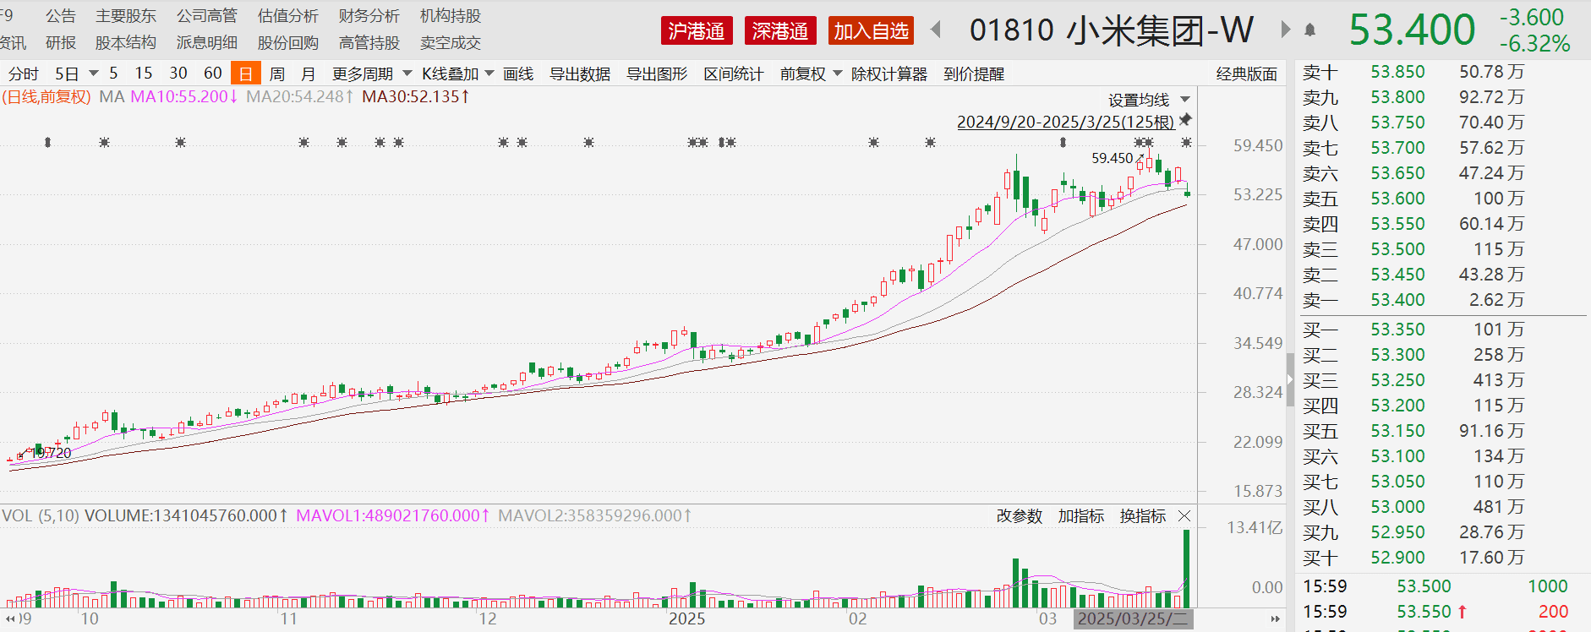Close the VOL indicator panel

1184,516
